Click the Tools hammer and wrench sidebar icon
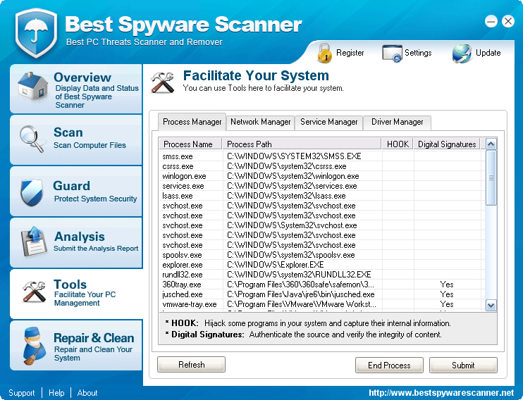The height and width of the screenshot is (400, 523). (x=34, y=292)
